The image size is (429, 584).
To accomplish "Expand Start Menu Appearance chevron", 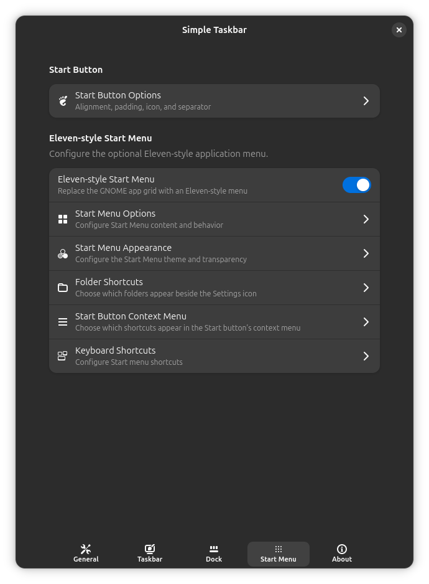I will click(366, 253).
